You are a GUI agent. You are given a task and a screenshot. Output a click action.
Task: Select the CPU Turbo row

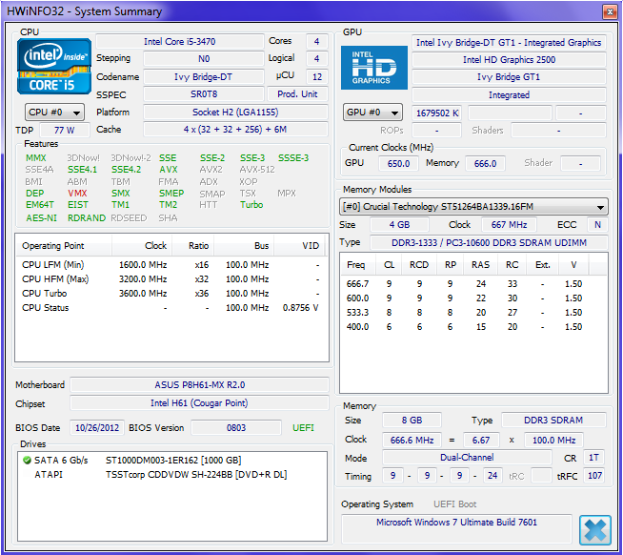pos(171,294)
